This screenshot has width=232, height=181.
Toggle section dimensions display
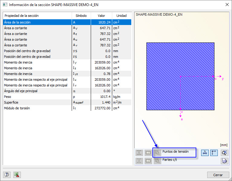coord(205,153)
